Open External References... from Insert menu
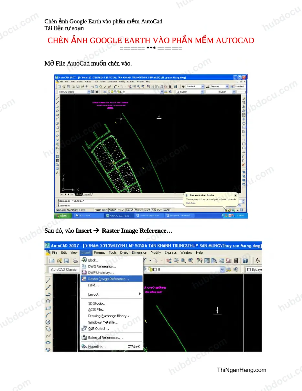Image resolution: width=302 pixels, height=391 pixels. (111, 338)
